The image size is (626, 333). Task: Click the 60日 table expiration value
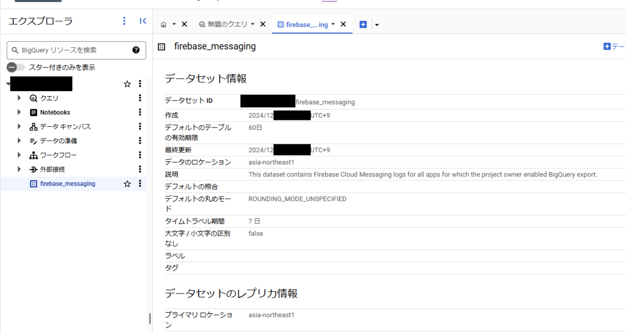(255, 127)
